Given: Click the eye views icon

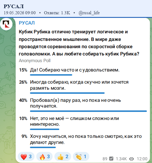Looking at the screenshot, I should click(x=131, y=159).
